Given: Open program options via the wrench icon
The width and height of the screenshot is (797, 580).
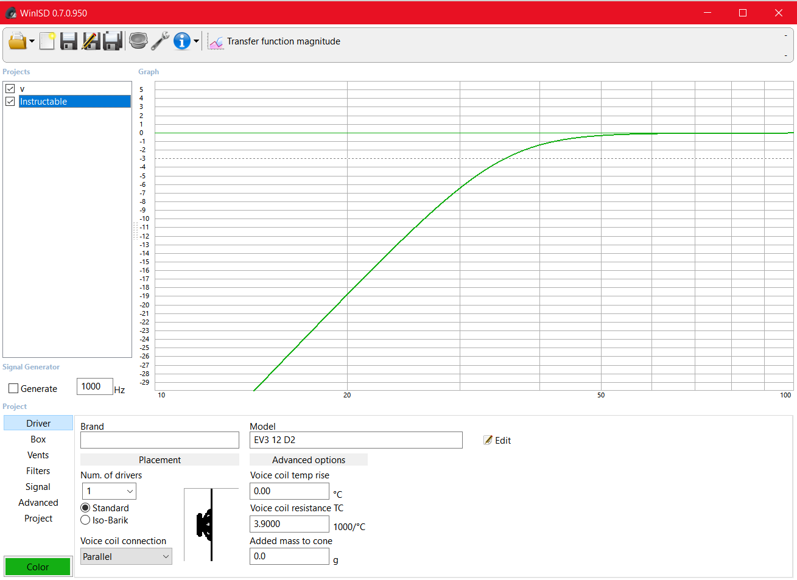Looking at the screenshot, I should click(160, 41).
